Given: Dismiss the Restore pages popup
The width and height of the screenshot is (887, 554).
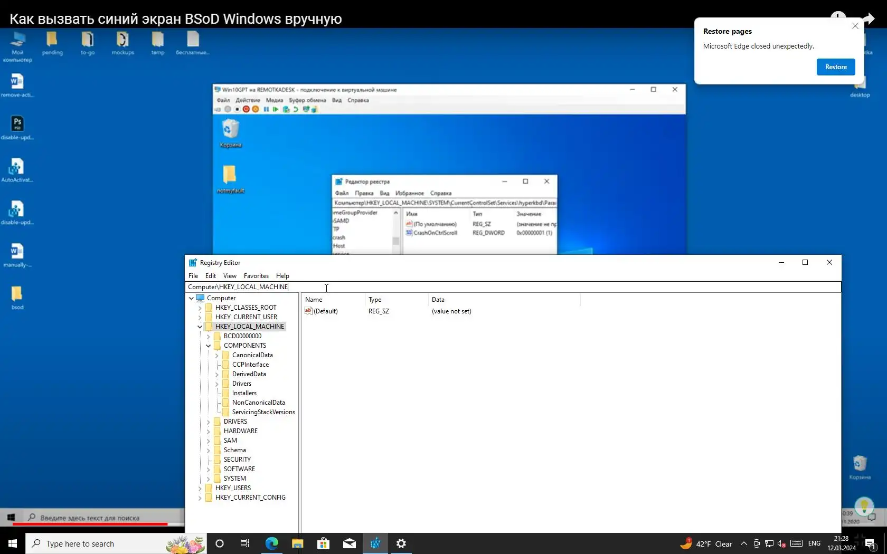Looking at the screenshot, I should tap(855, 26).
